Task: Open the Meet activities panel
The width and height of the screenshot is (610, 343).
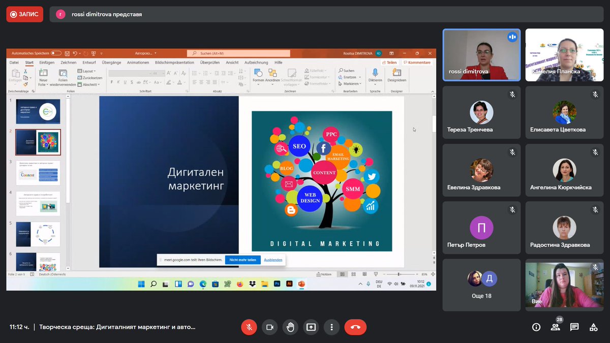Action: [x=593, y=327]
